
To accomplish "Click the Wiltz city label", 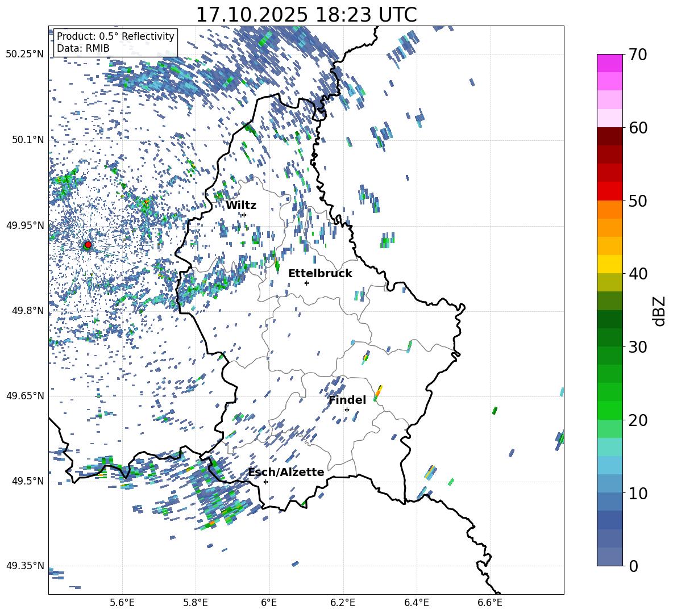I will point(241,205).
